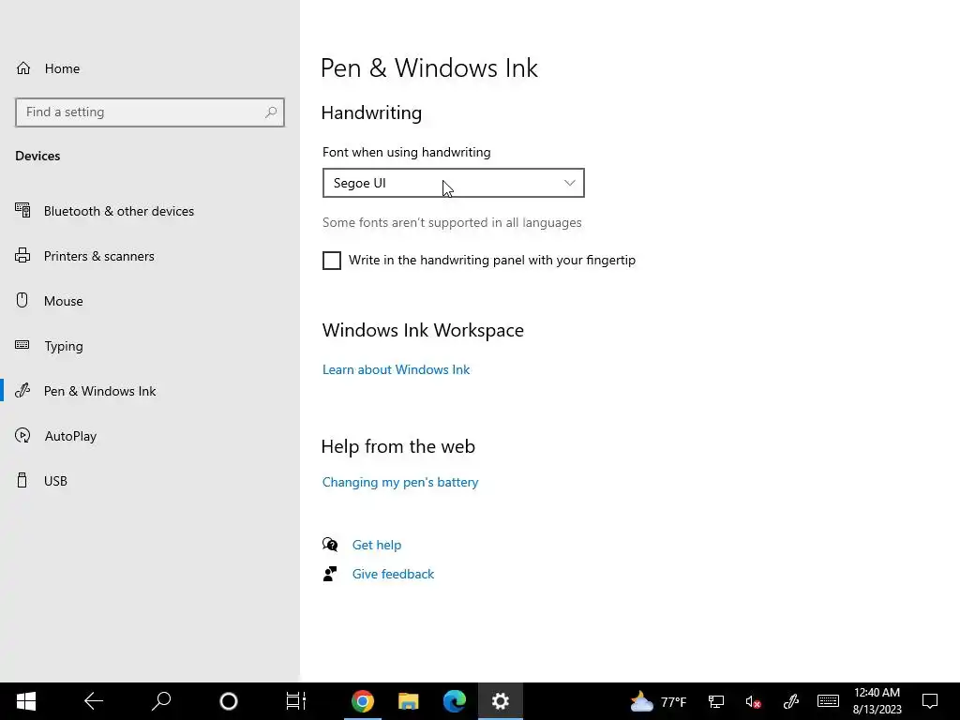Click the Give feedback person icon
The image size is (960, 720).
pyautogui.click(x=330, y=574)
